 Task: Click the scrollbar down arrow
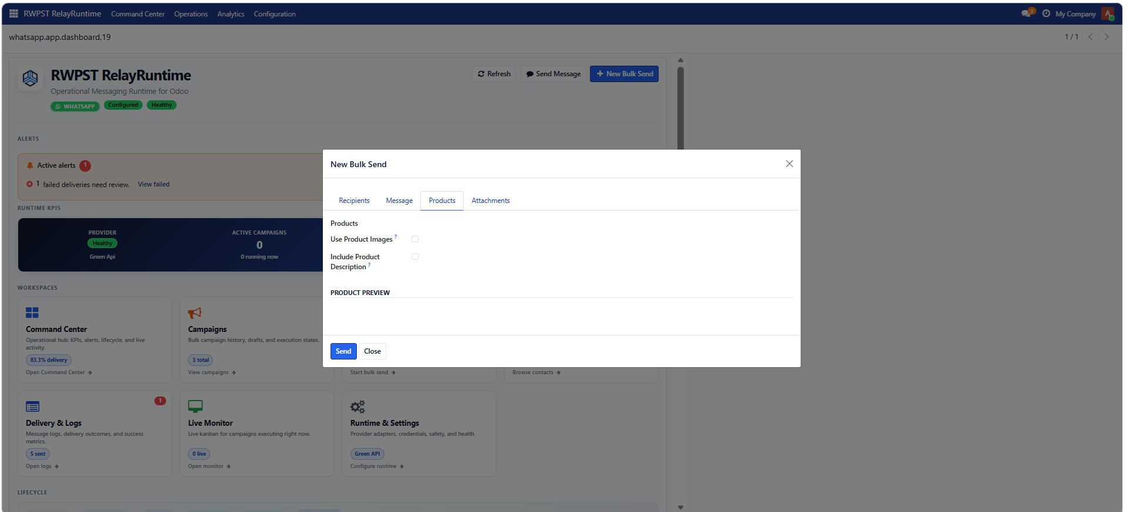[x=680, y=507]
